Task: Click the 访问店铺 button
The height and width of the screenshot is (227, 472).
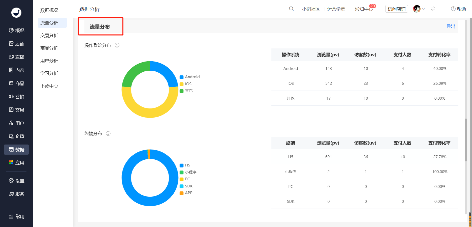Action: coord(397,9)
